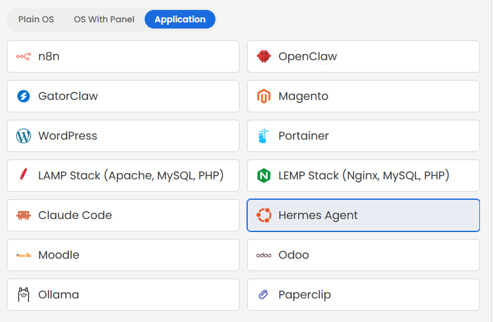Choose the Ollama label text

(58, 295)
